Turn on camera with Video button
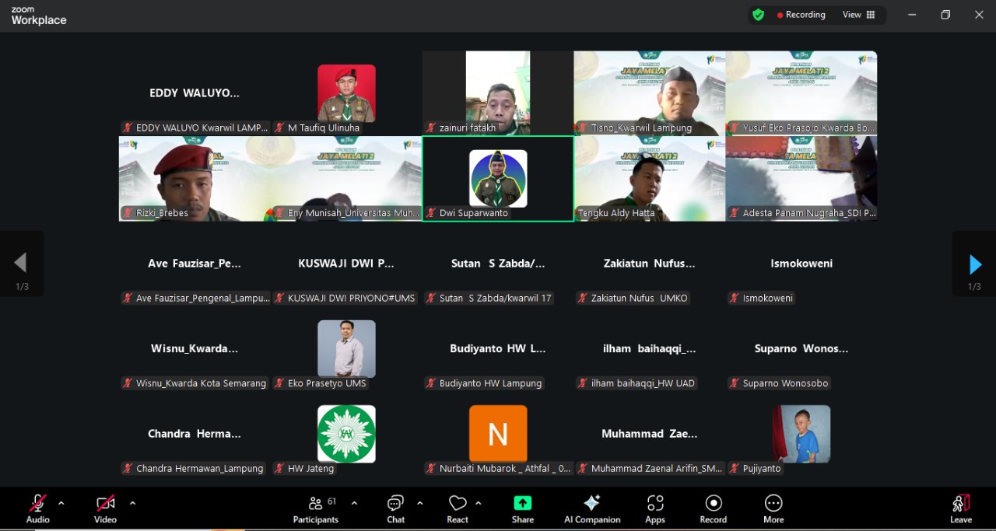Screen dimensions: 996x531 [105, 508]
